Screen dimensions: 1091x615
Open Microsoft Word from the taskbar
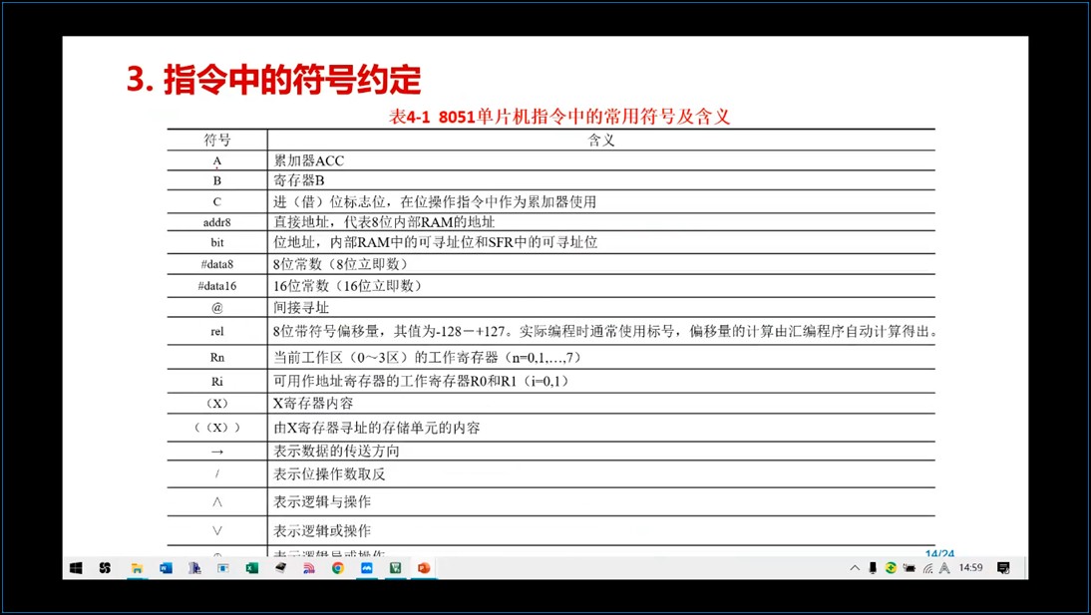pos(166,568)
